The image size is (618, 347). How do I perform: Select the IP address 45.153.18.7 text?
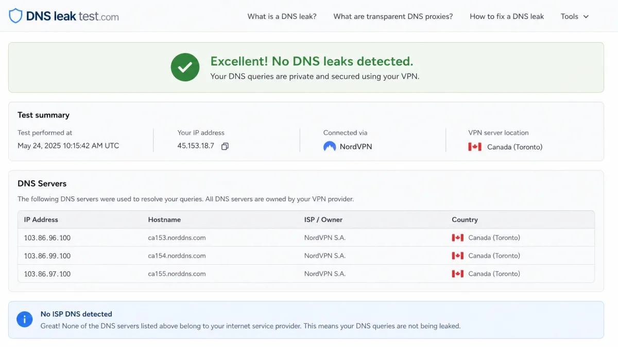(x=196, y=146)
